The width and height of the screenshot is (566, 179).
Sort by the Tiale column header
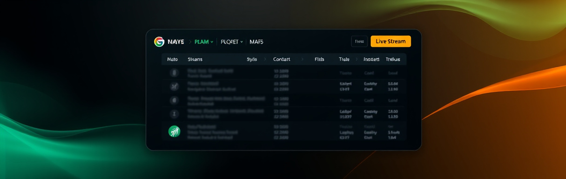point(344,60)
